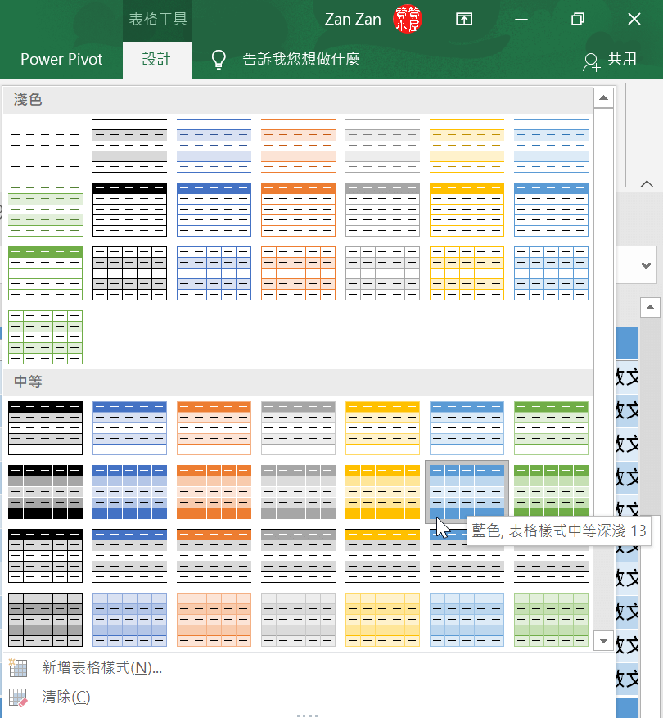
Task: Select medium orange grid style with orange bottom row
Action: [x=214, y=492]
